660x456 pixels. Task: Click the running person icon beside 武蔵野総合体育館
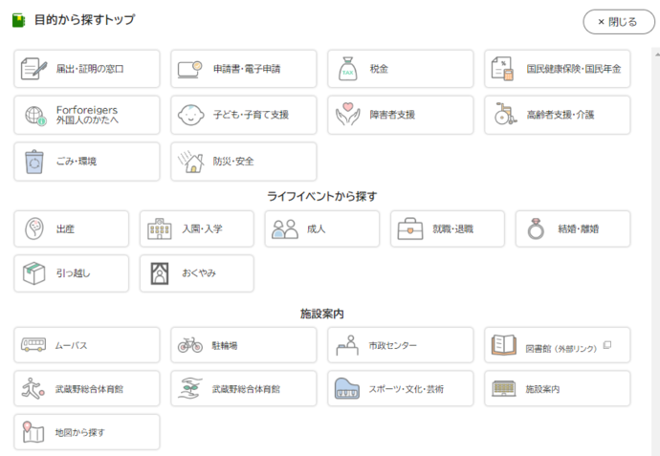[33, 389]
